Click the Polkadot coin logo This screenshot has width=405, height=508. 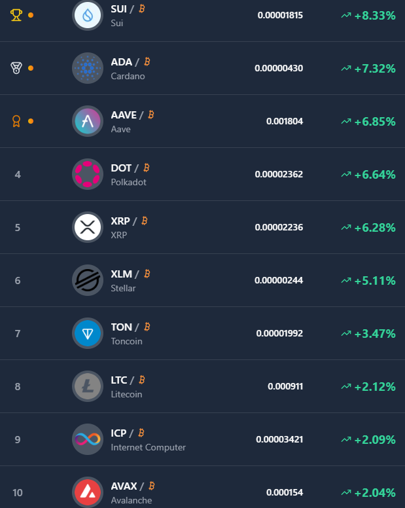coord(88,174)
